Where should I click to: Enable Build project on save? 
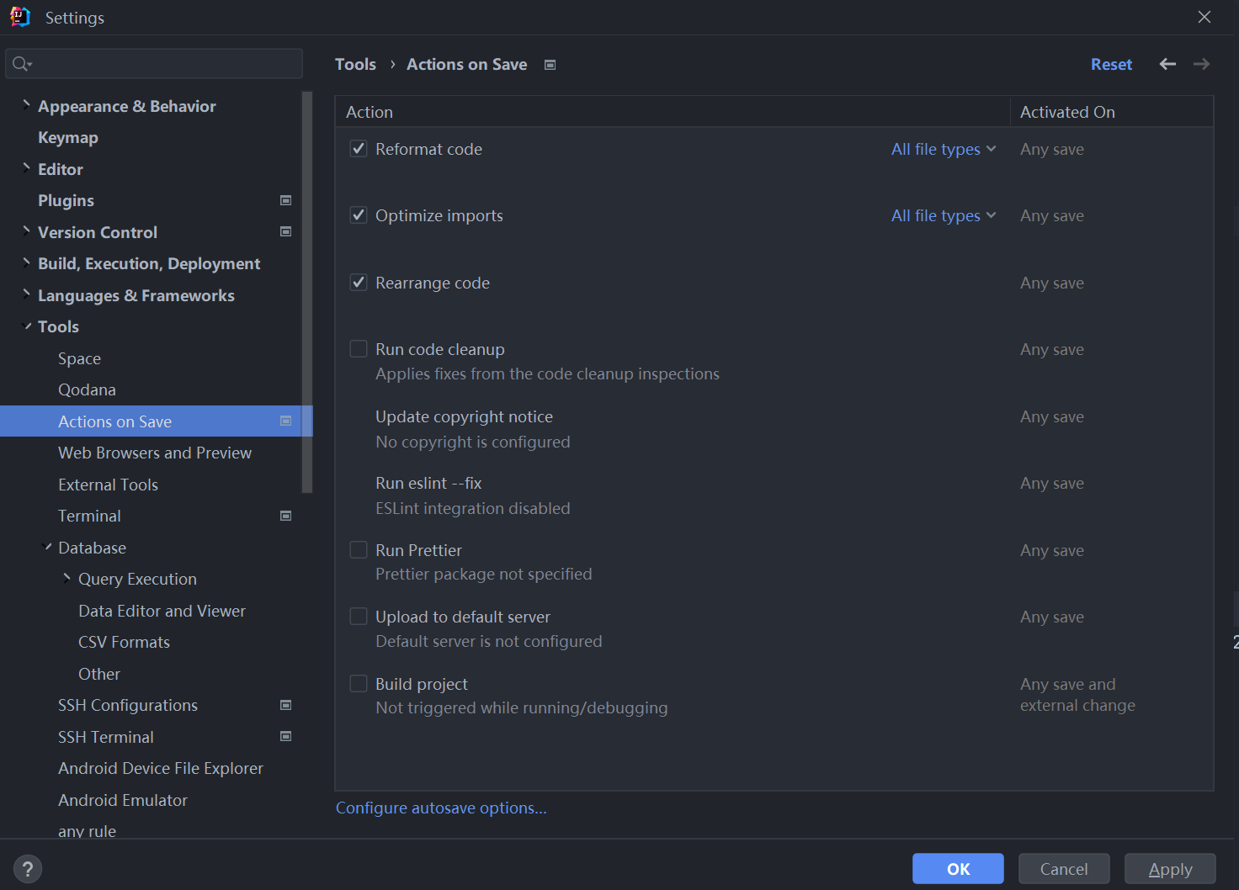pyautogui.click(x=358, y=683)
